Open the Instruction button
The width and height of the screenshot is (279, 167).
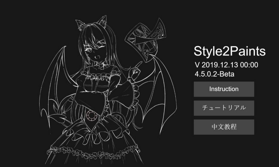[x=224, y=89]
